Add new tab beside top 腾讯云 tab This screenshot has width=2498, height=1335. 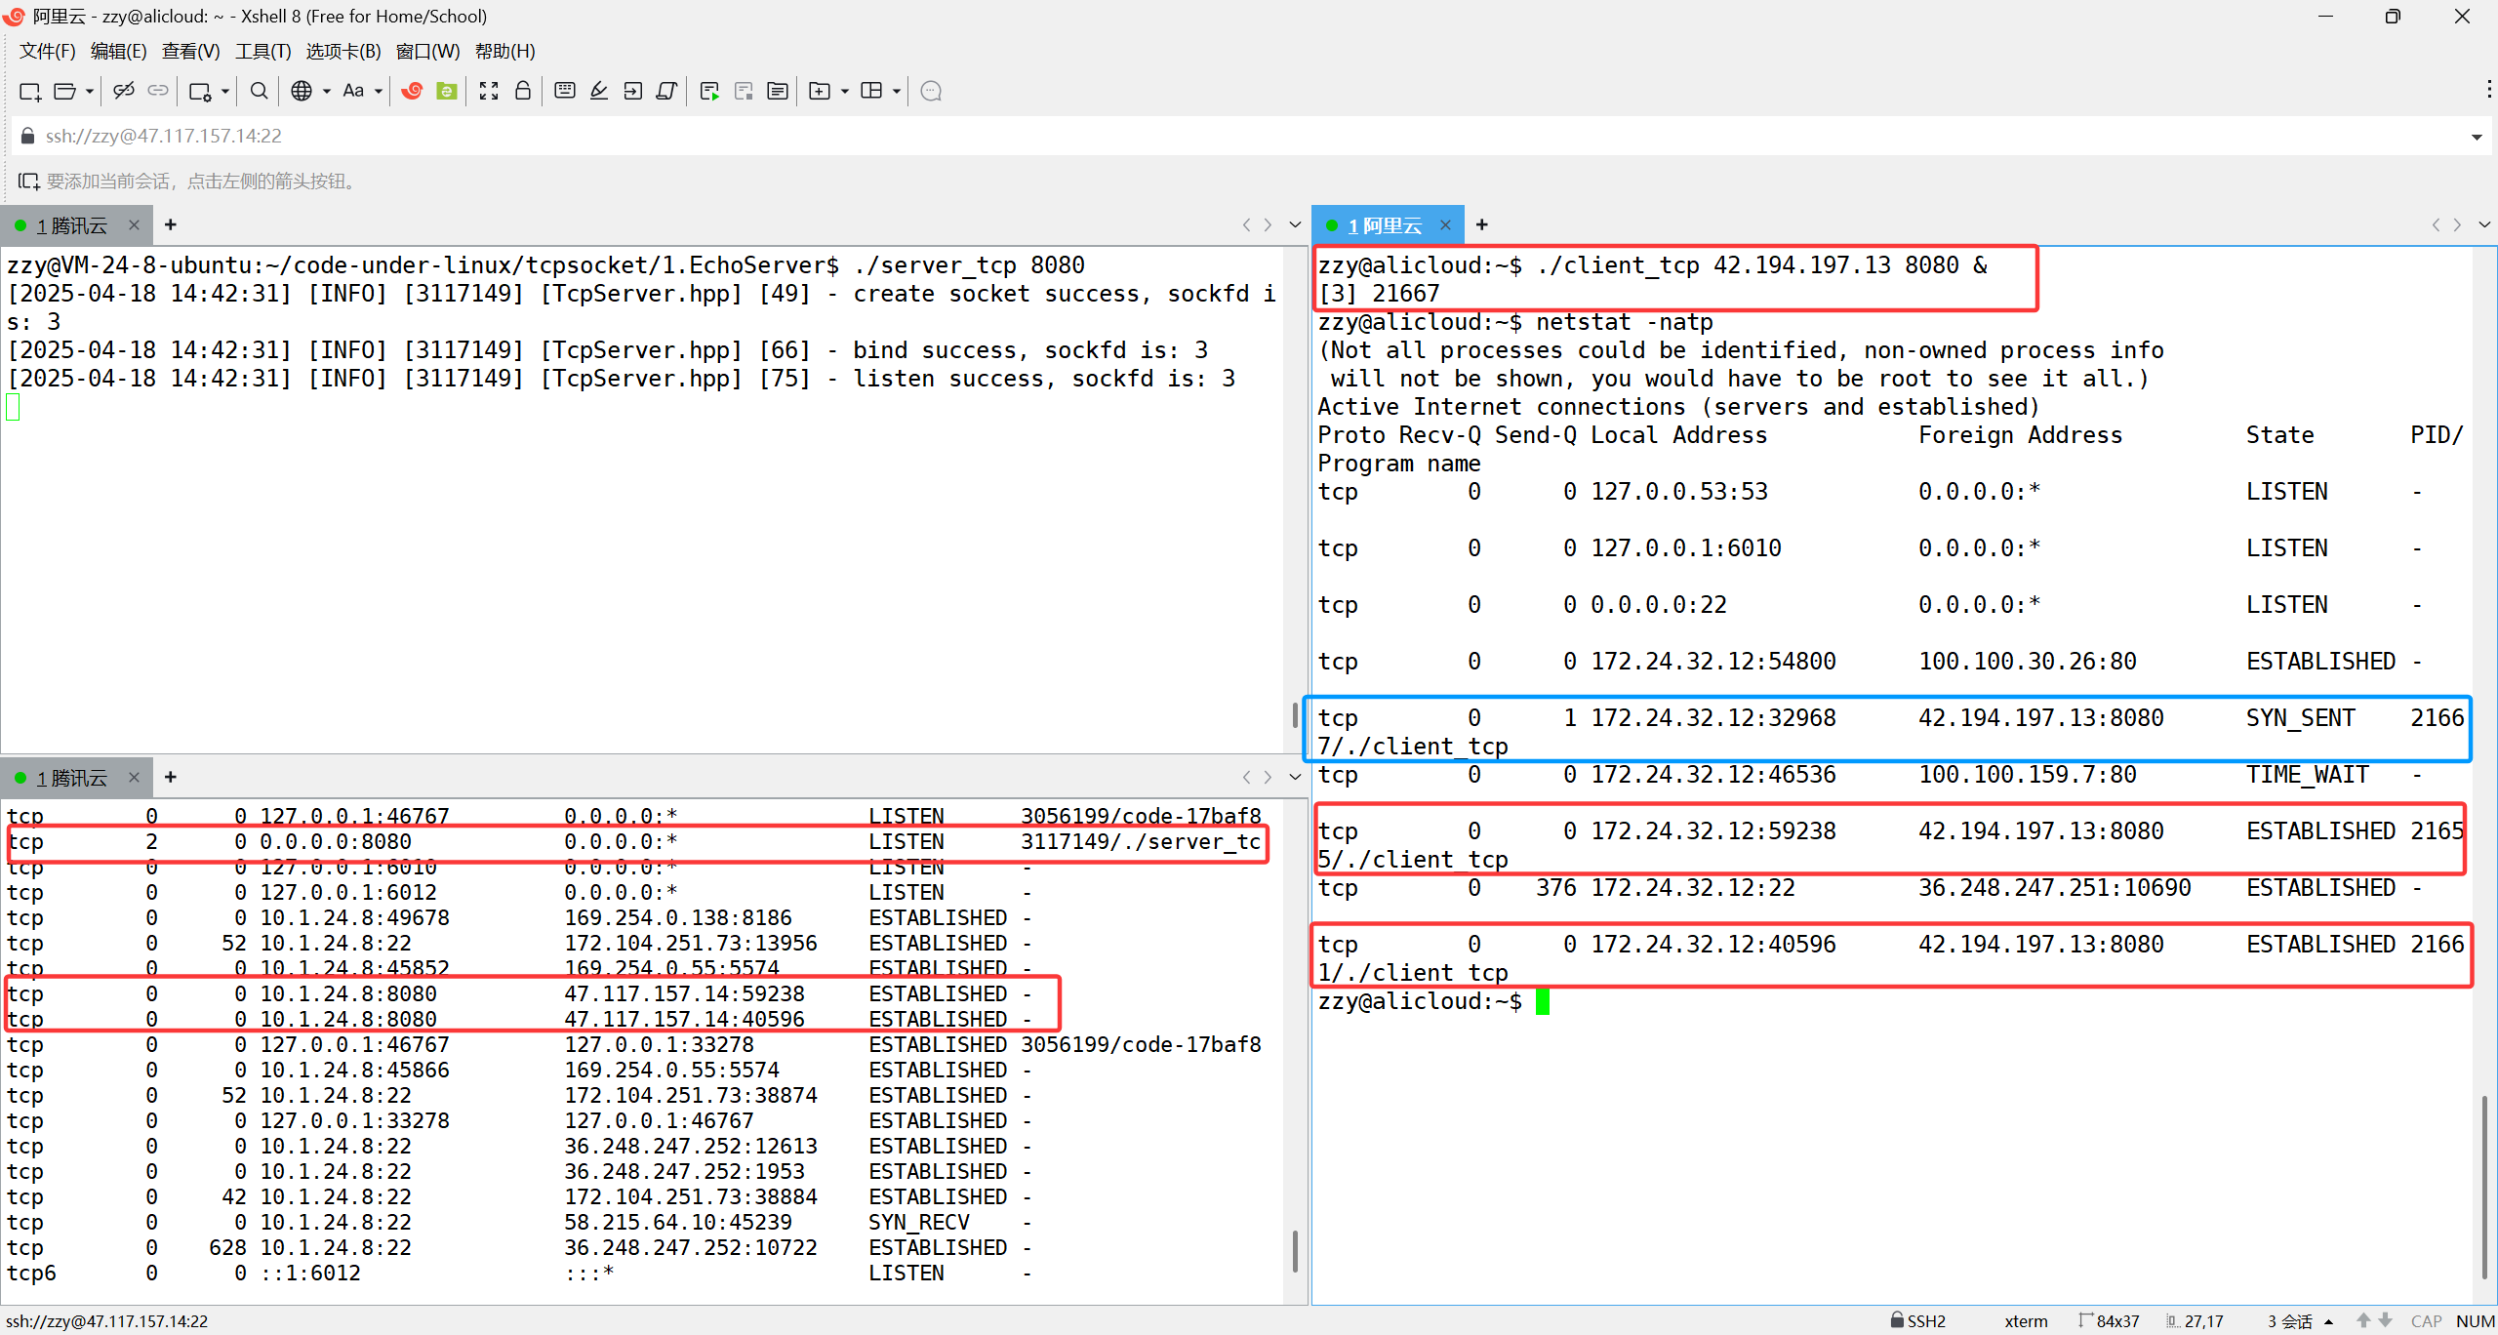click(x=170, y=224)
